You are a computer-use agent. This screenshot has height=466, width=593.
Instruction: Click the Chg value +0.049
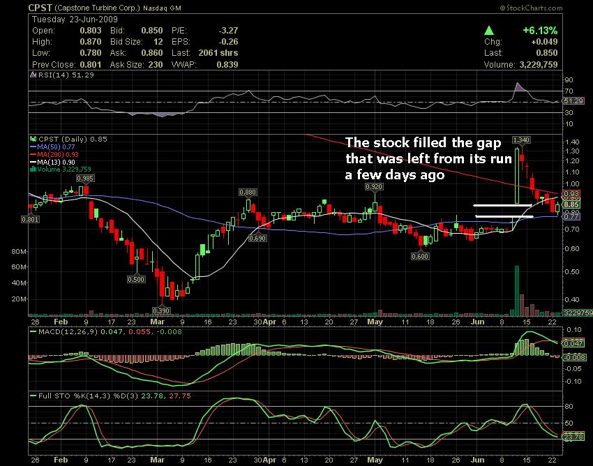[544, 42]
